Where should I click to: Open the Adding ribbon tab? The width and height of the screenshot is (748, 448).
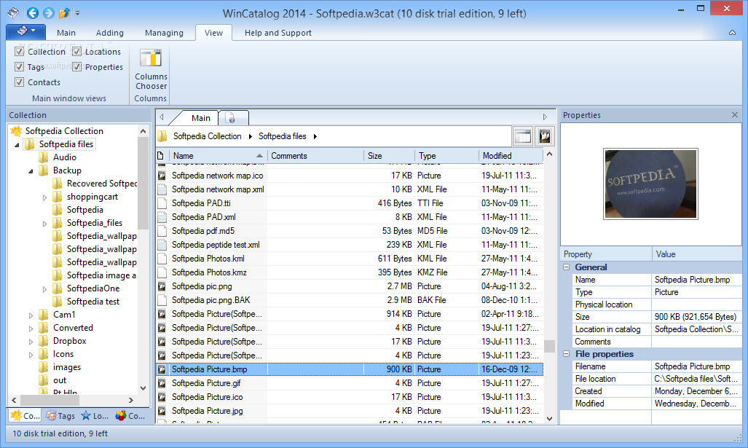tap(110, 33)
